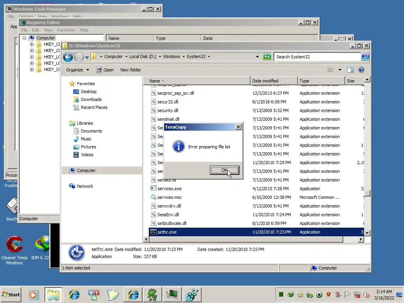Click the refresh icon beside address bar
This screenshot has width=404, height=303.
267,57
